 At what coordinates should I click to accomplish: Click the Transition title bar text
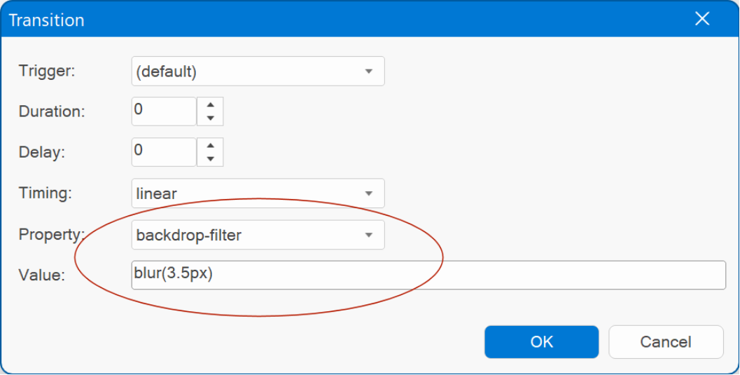(46, 20)
